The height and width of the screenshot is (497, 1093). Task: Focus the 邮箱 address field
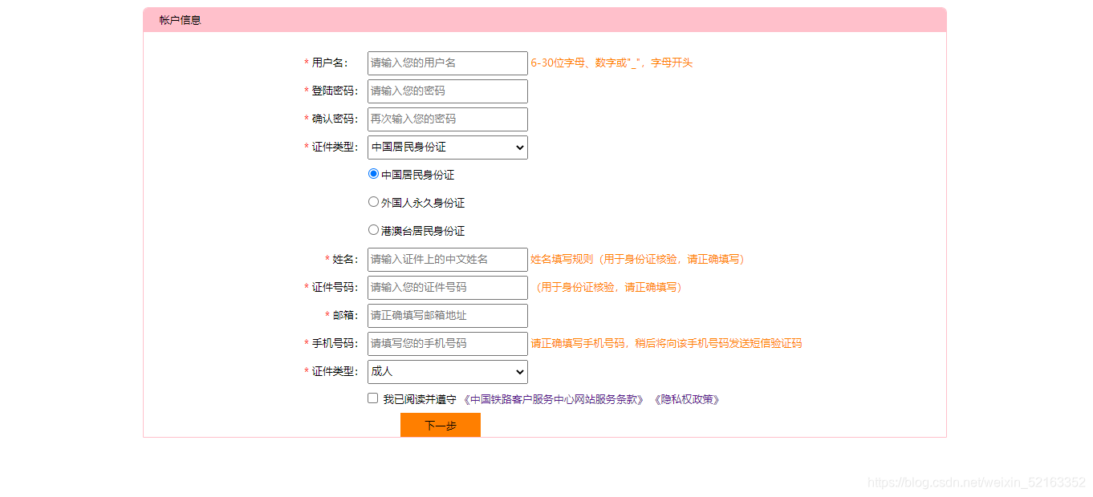point(448,316)
